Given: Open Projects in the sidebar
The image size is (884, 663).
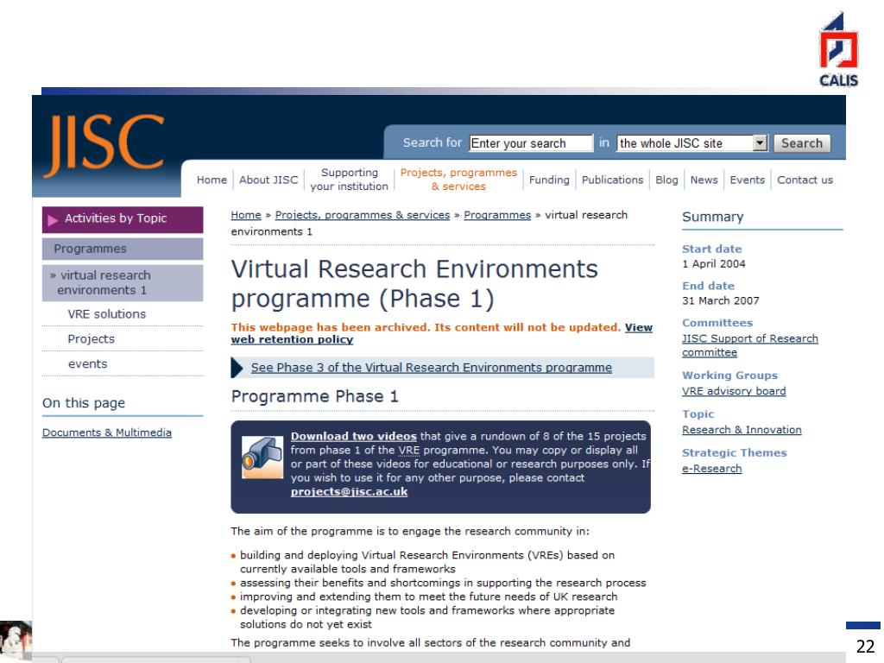Looking at the screenshot, I should (91, 338).
